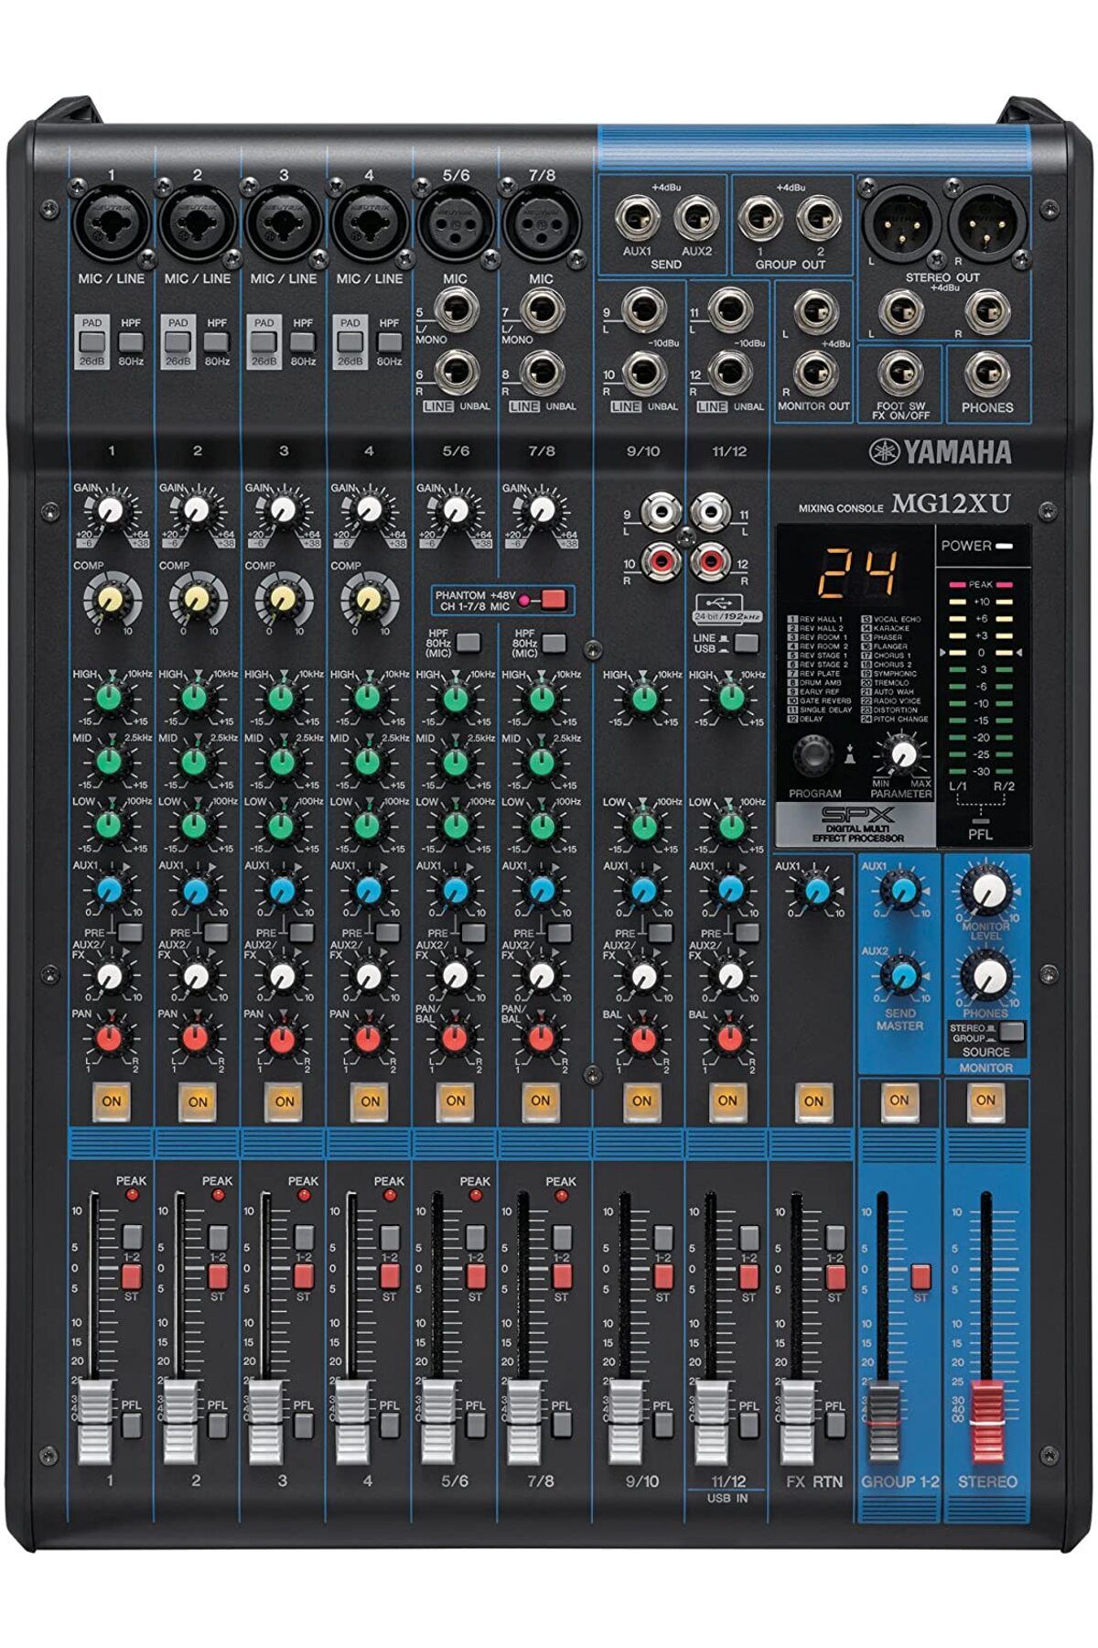Select the channel 3 HIGH EQ knob
Screen dimensions: 1098x1648
281,698
